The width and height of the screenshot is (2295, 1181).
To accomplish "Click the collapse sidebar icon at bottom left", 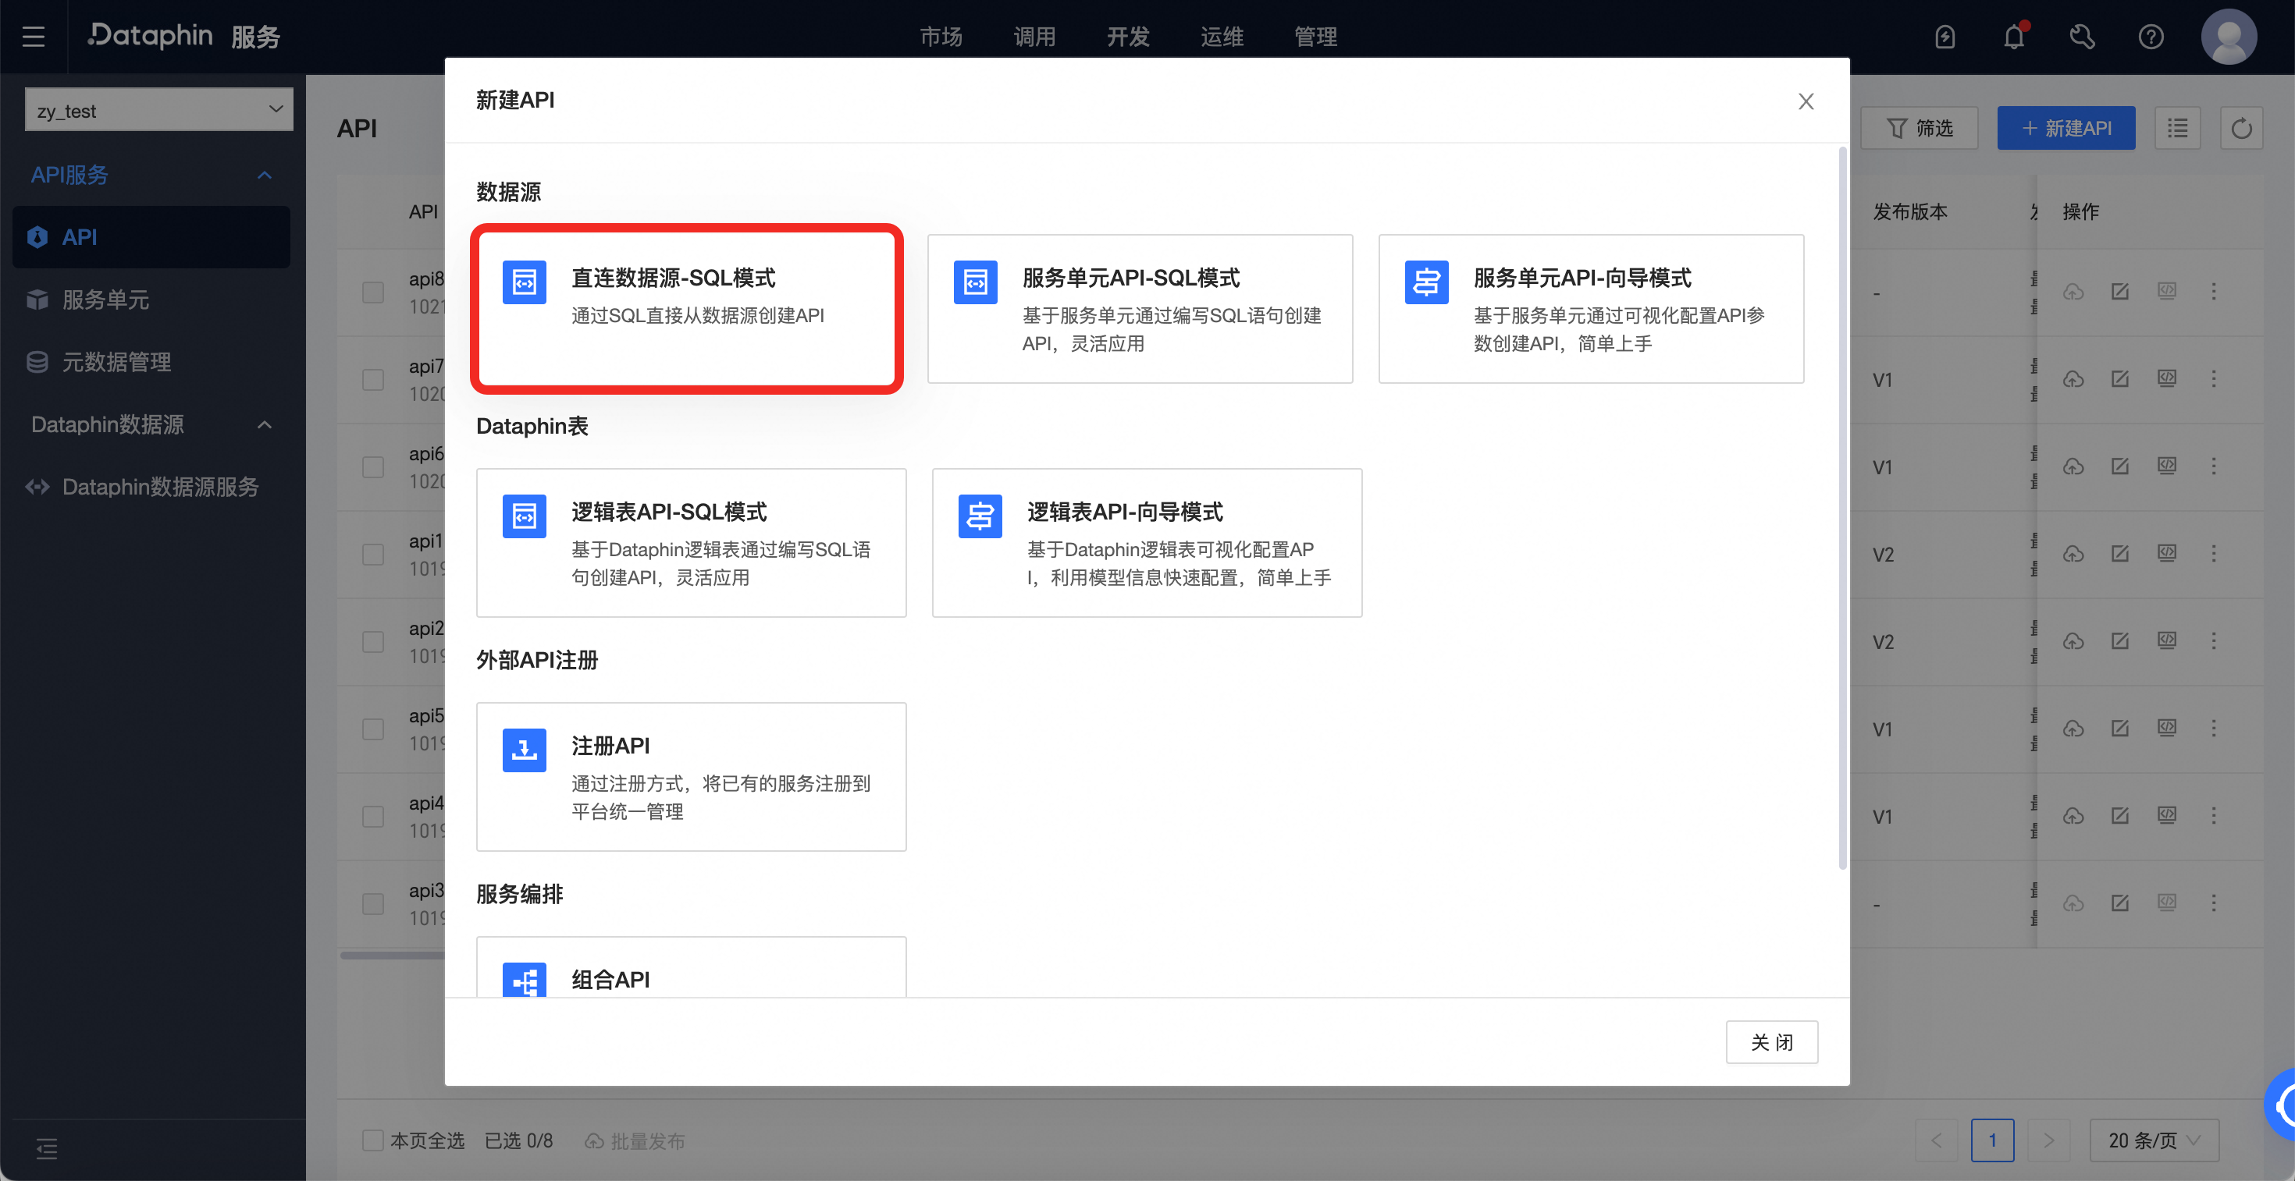I will click(x=46, y=1148).
